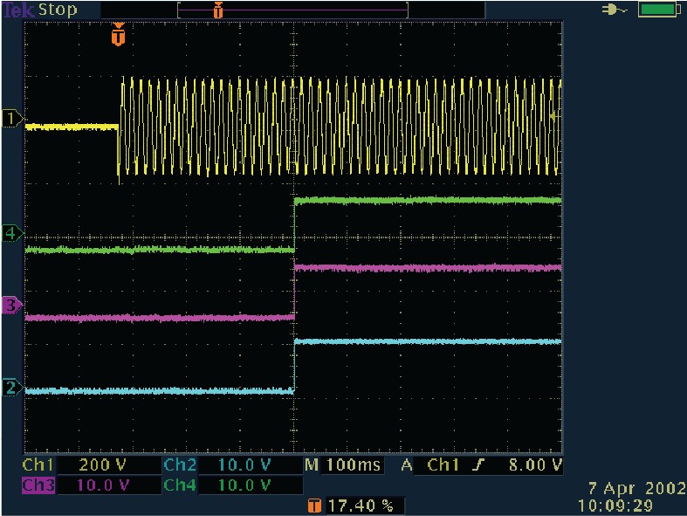Click the Tek logo
This screenshot has height=516, width=687.
[x=18, y=10]
